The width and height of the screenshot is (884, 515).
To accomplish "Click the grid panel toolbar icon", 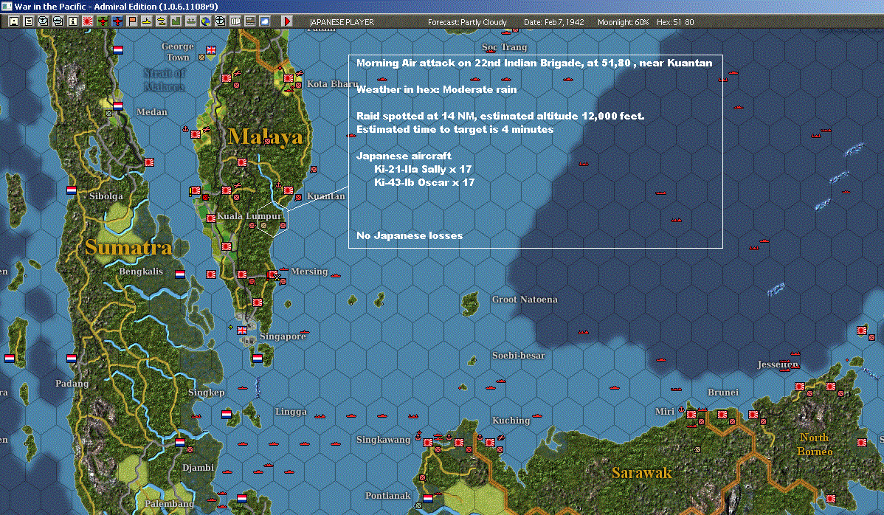I will (x=249, y=21).
